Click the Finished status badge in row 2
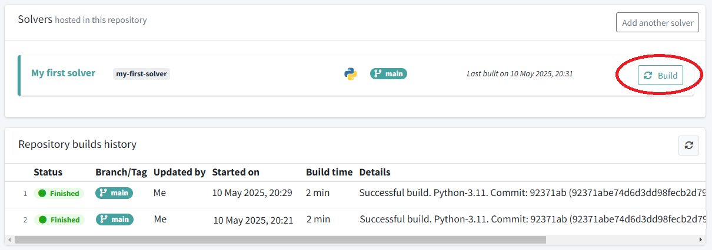712x250 pixels. coord(59,219)
